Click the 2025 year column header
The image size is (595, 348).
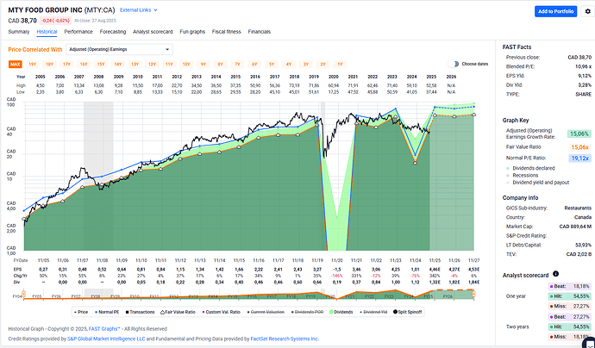click(431, 77)
